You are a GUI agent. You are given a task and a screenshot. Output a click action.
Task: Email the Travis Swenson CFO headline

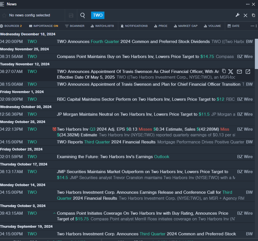[x=239, y=72]
